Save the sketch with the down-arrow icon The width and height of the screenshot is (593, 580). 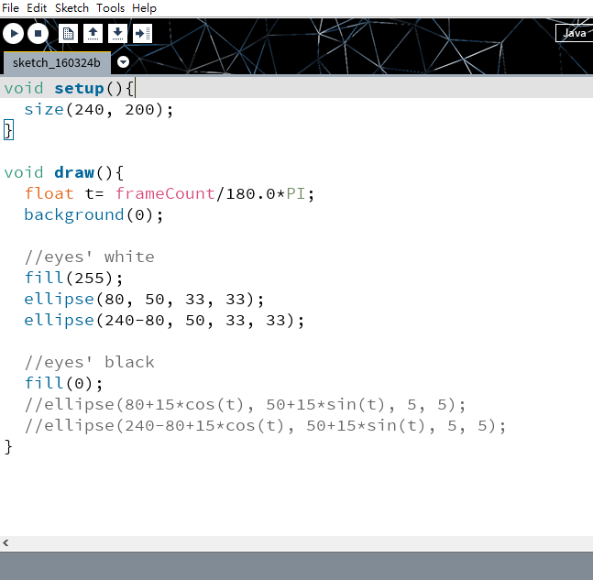(x=117, y=34)
